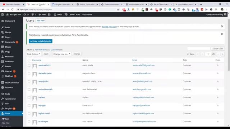Image resolution: width=230 pixels, height=129 pixels.
Task: Dismiss the Porto Functionality notice
Action: [x=222, y=34]
